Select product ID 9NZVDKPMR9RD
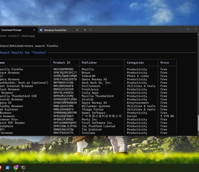The image size is (199, 172). coord(63,69)
